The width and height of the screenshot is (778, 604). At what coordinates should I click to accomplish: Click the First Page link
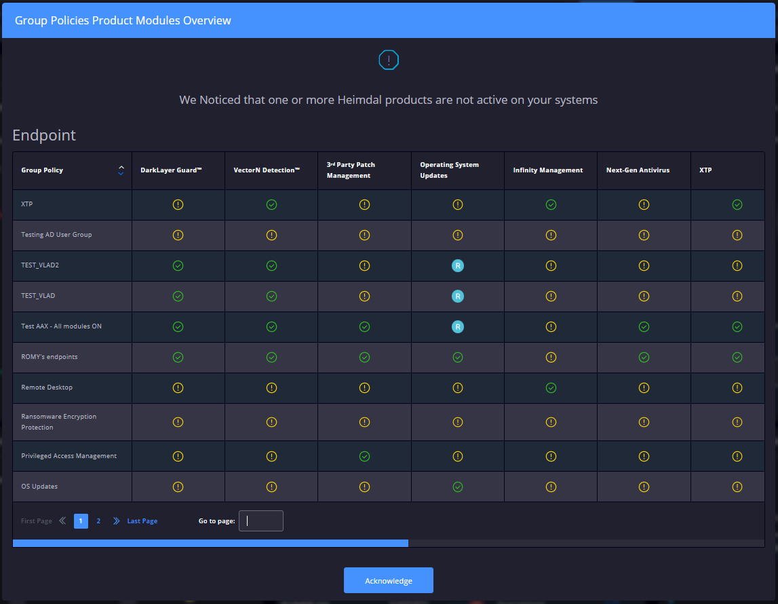[36, 521]
